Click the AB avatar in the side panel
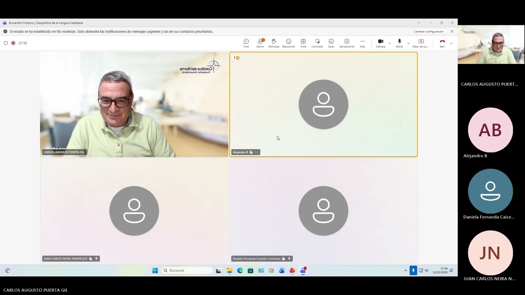This screenshot has height=295, width=525. point(491,130)
